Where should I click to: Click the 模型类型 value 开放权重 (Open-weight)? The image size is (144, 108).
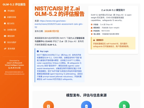[x=110, y=28]
